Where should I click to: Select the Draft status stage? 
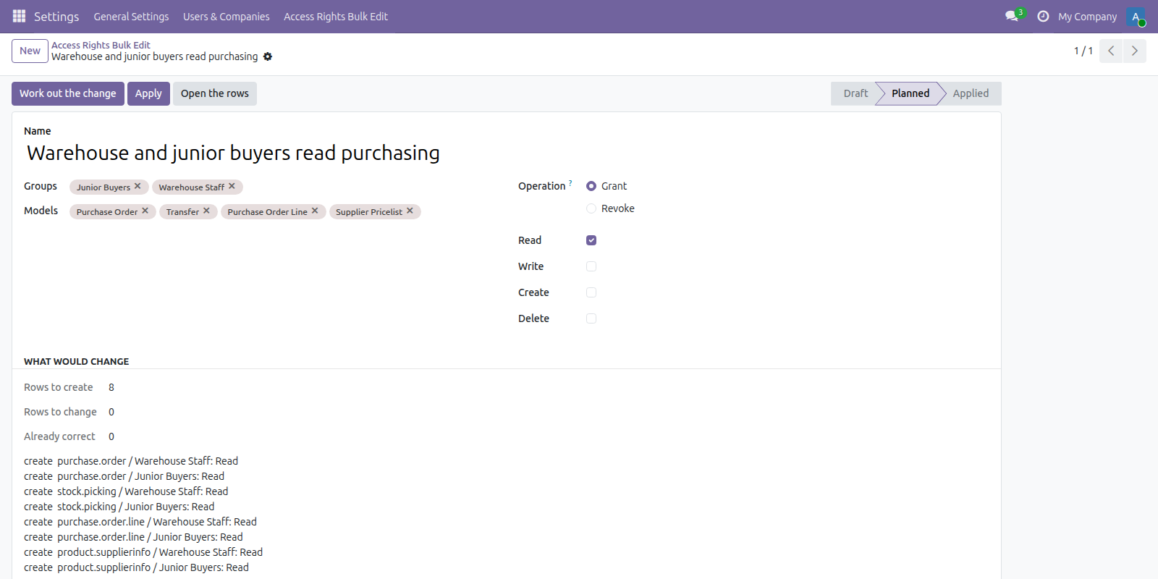click(855, 93)
